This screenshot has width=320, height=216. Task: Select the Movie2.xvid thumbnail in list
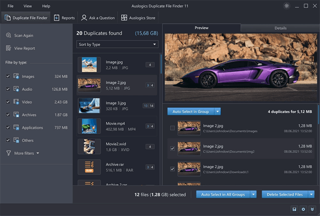click(89, 147)
